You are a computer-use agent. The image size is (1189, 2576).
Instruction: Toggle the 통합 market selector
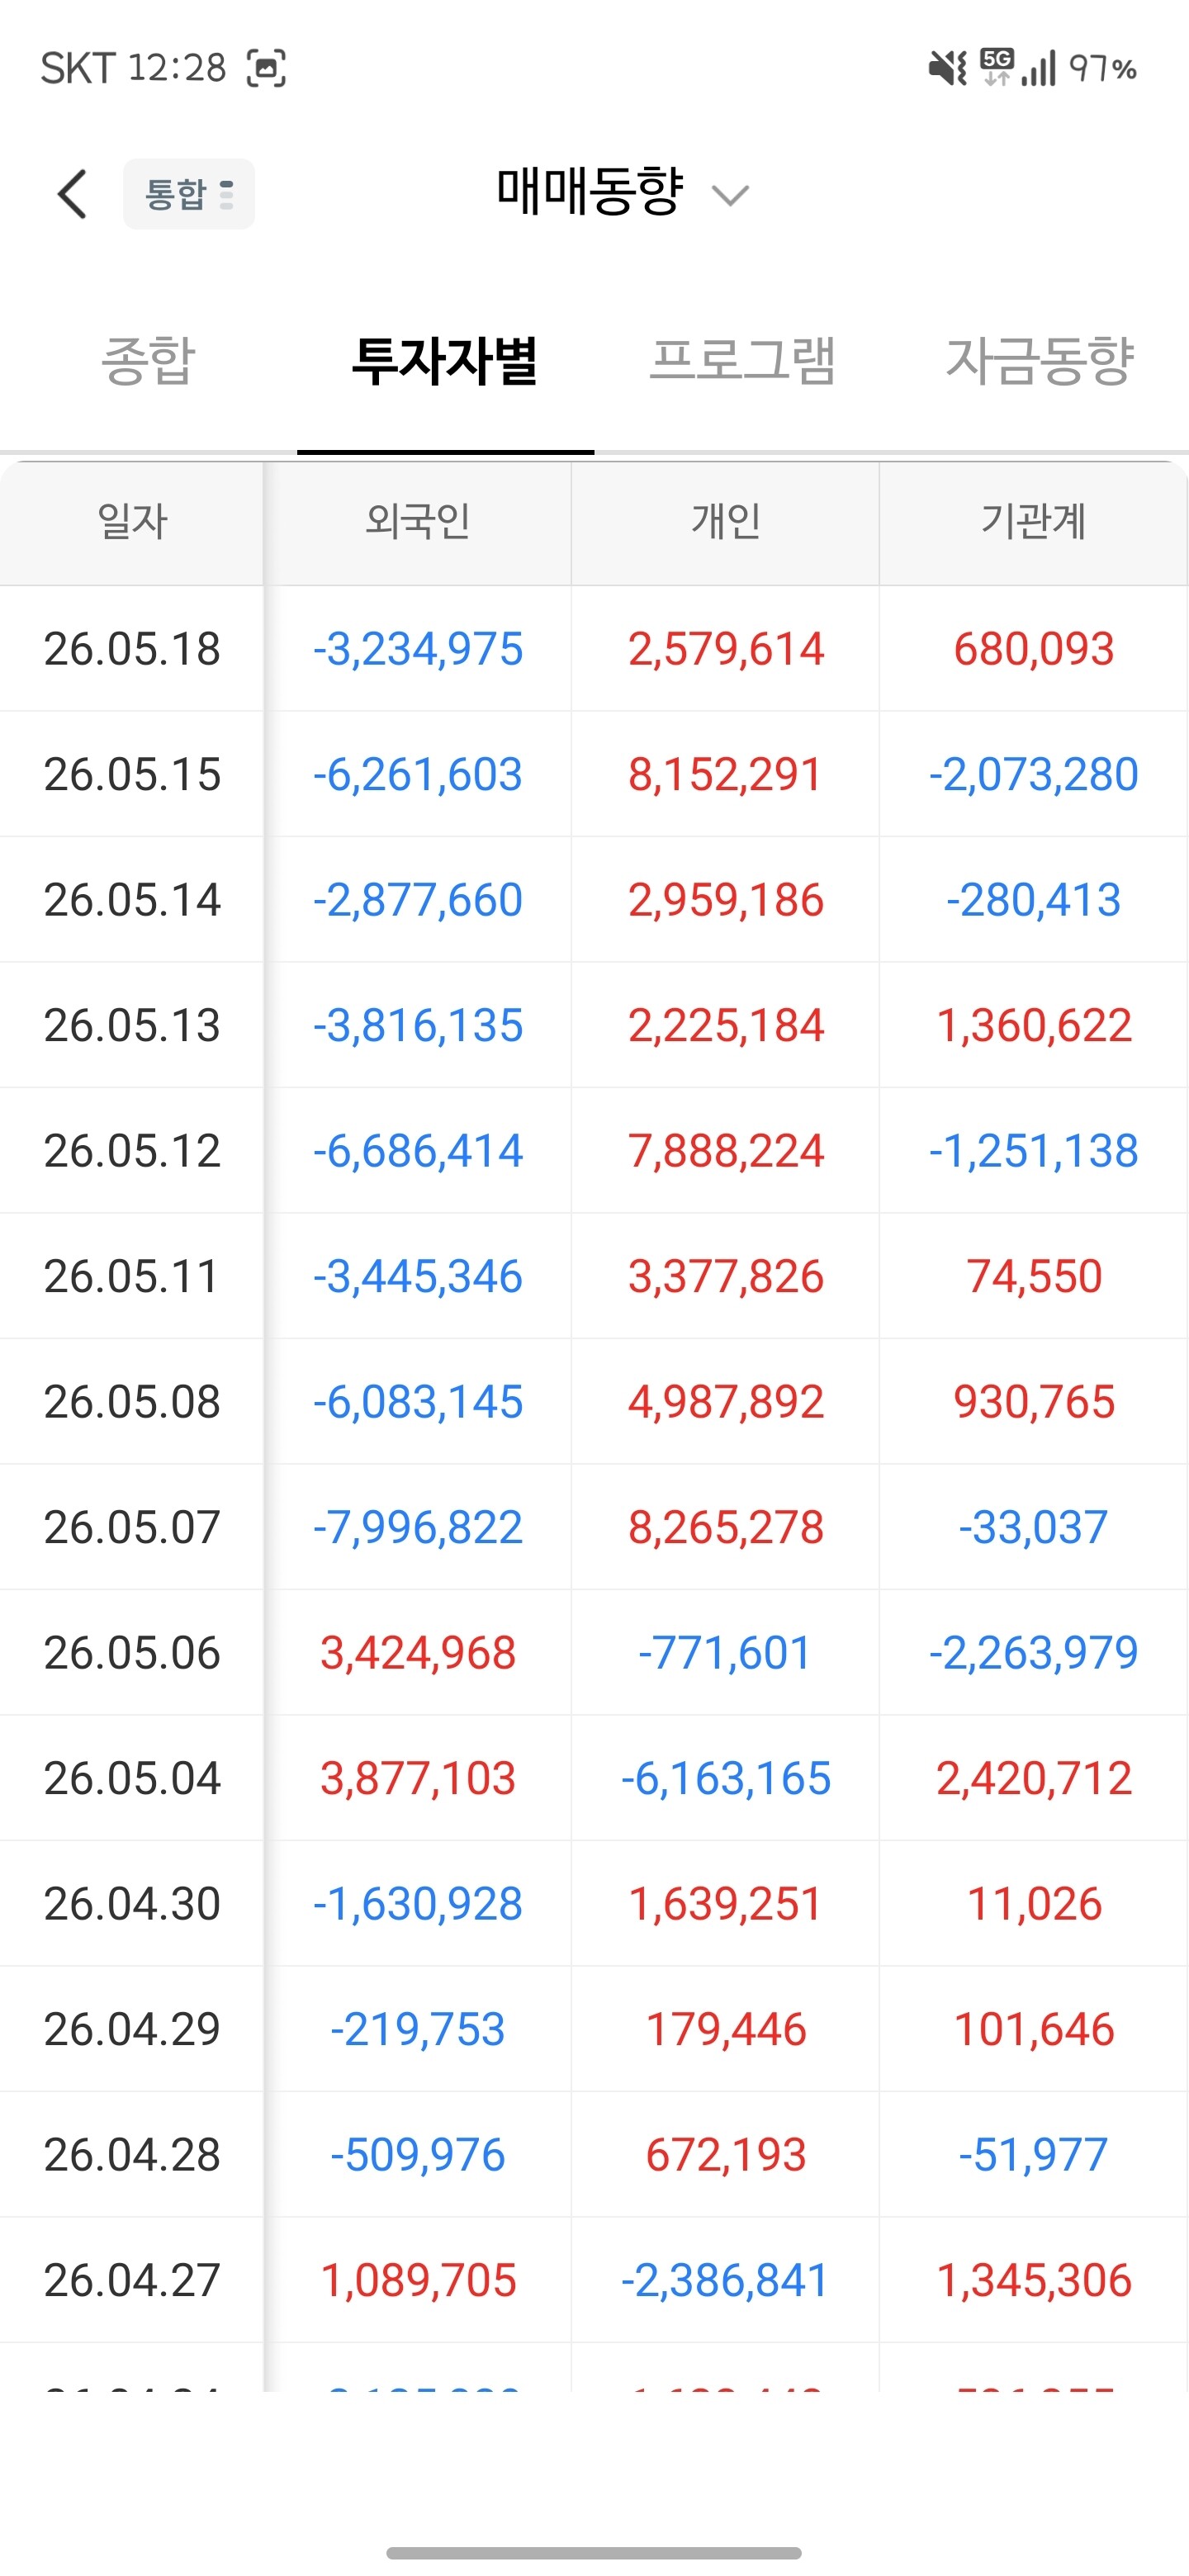[x=189, y=194]
